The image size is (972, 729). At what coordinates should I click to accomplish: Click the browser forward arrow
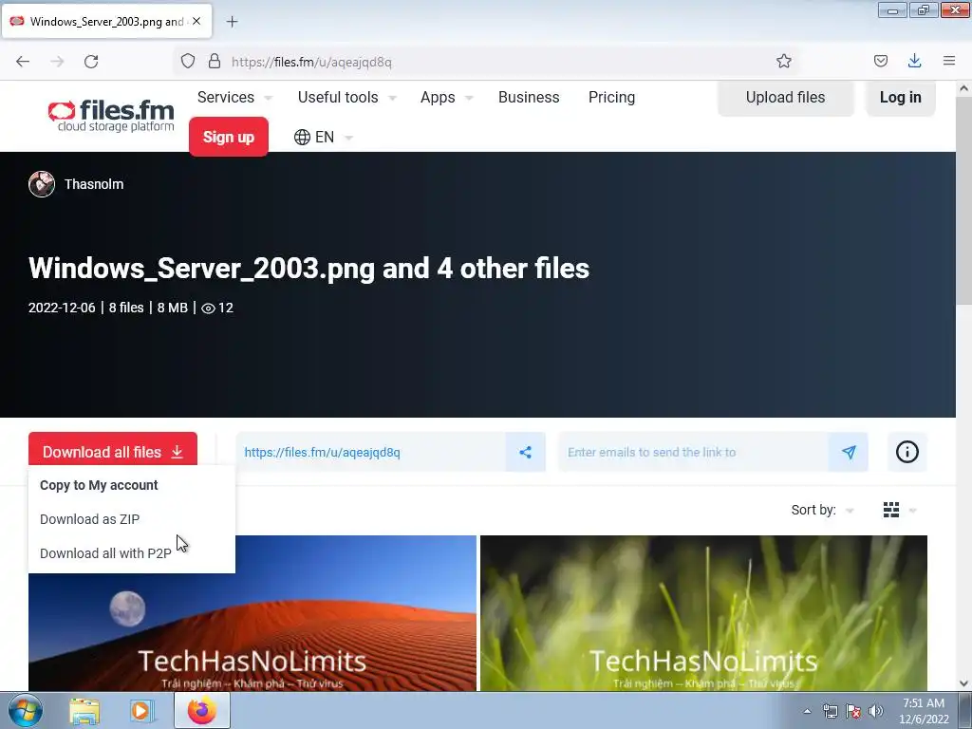[57, 62]
